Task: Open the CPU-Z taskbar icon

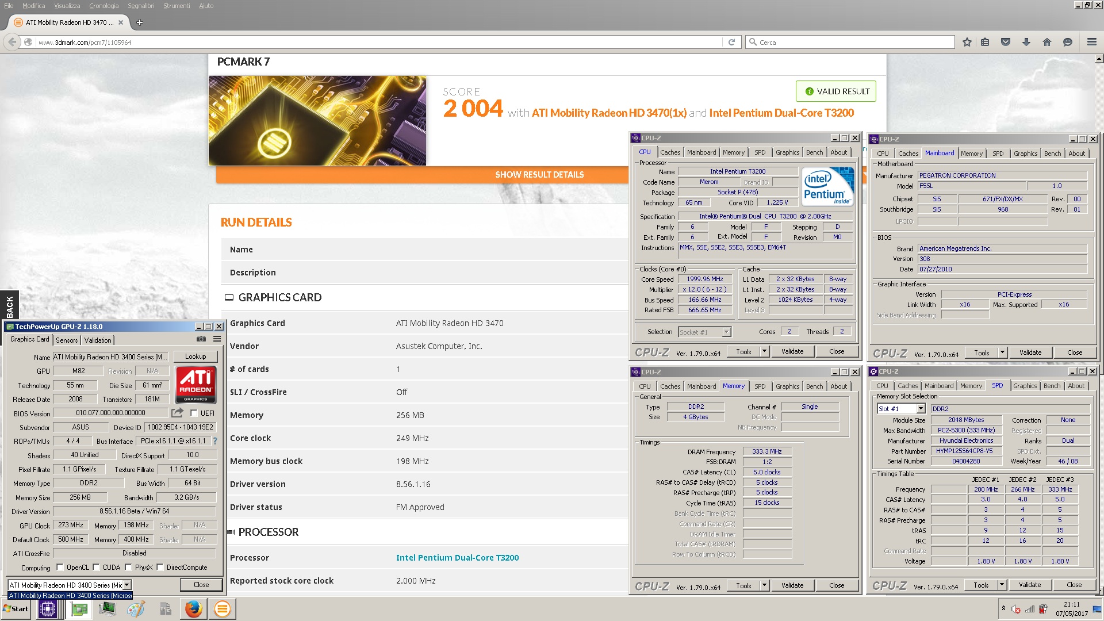Action: (48, 609)
